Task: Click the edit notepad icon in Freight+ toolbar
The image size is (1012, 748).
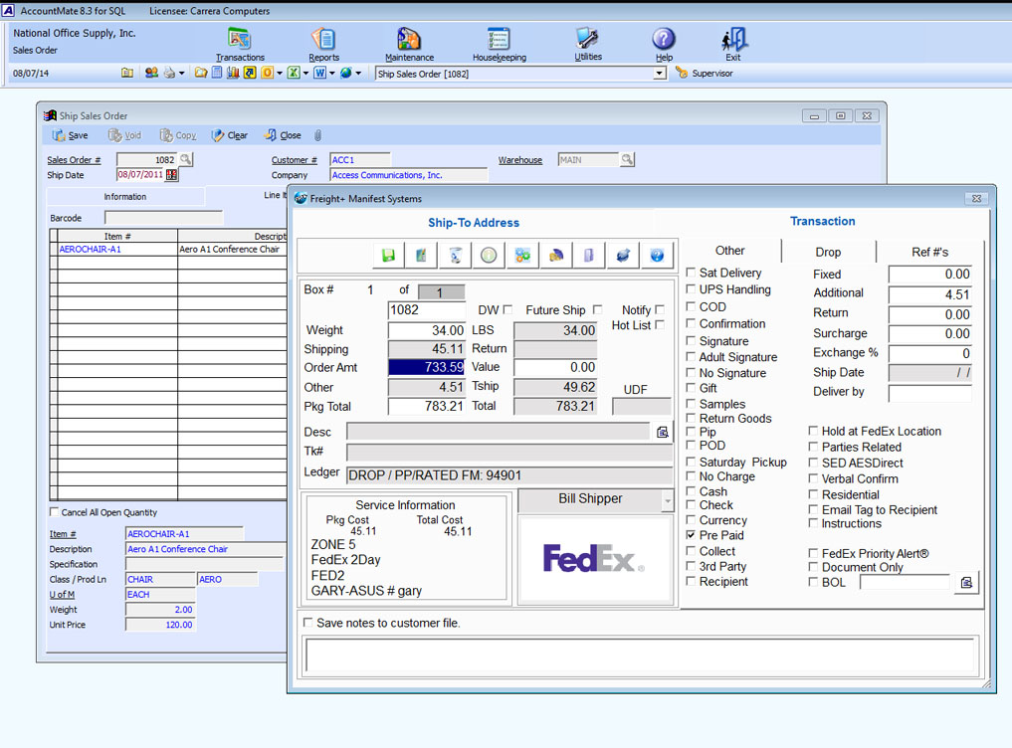Action: (422, 256)
